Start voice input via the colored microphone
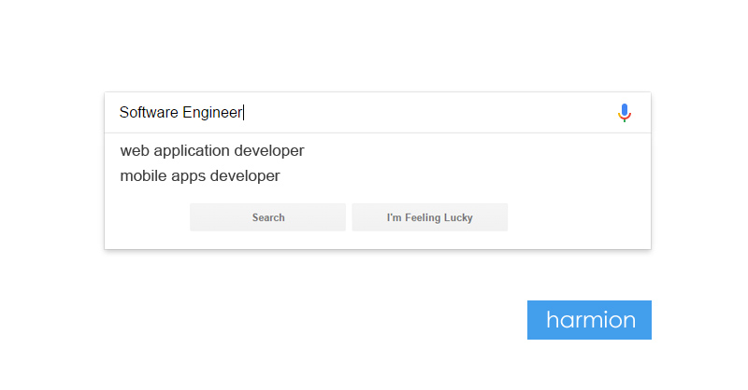This screenshot has width=748, height=390. (624, 113)
